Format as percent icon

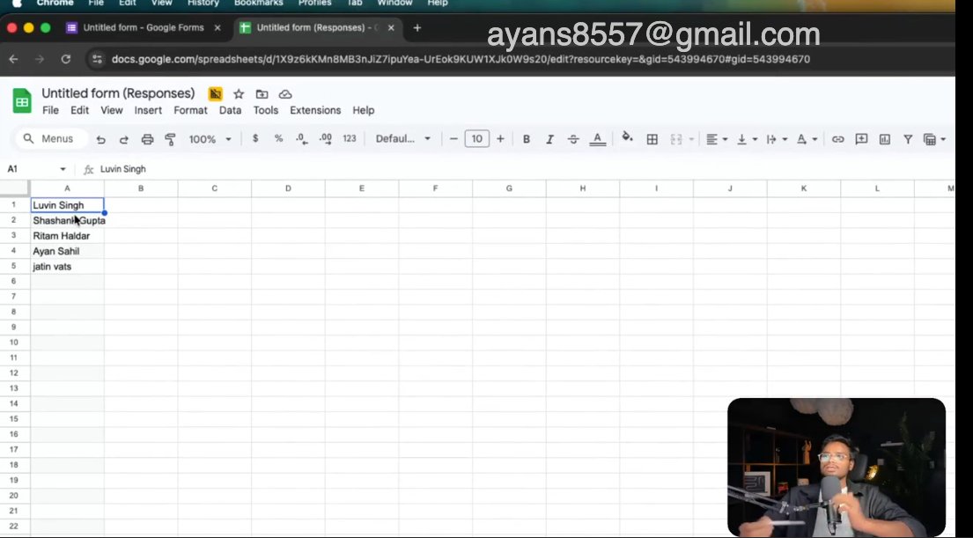pyautogui.click(x=278, y=139)
